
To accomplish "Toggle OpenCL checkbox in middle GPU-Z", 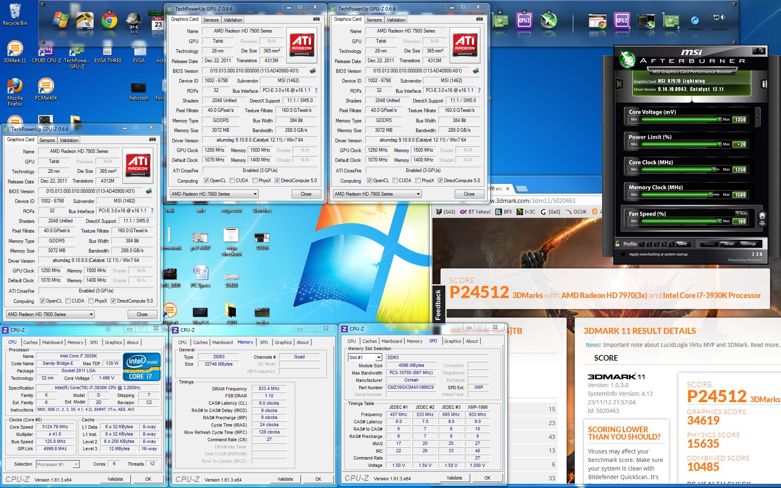I will (x=206, y=181).
